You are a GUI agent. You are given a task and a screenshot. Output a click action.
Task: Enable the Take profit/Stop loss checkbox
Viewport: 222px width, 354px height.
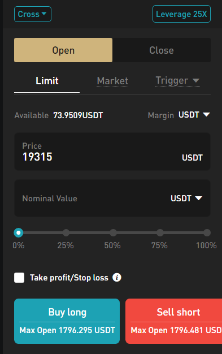click(x=19, y=278)
